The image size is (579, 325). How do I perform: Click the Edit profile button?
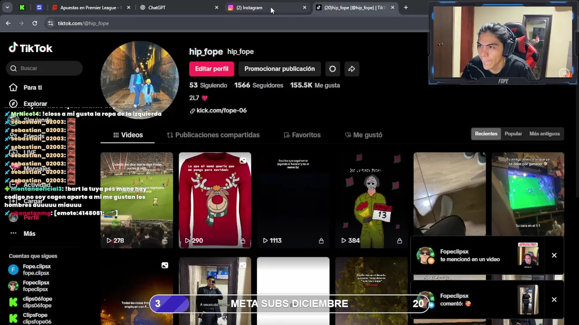(x=211, y=69)
